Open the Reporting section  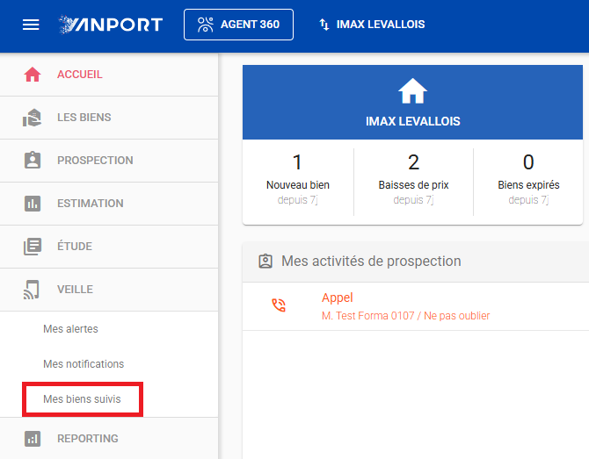point(109,438)
